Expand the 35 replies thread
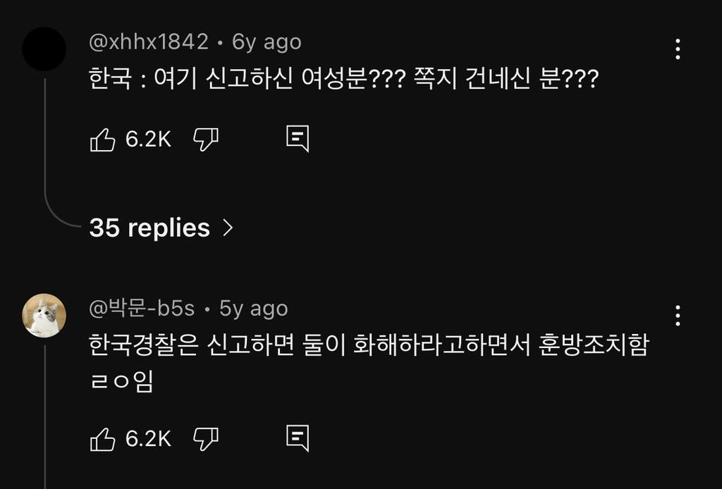This screenshot has width=722, height=489. tap(160, 228)
